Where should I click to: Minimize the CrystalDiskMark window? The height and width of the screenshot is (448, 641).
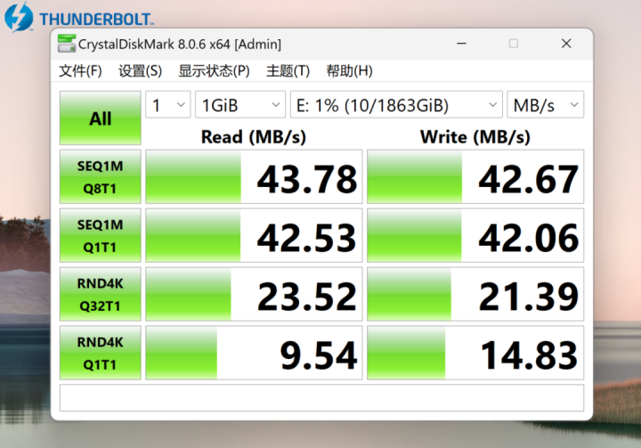click(461, 44)
